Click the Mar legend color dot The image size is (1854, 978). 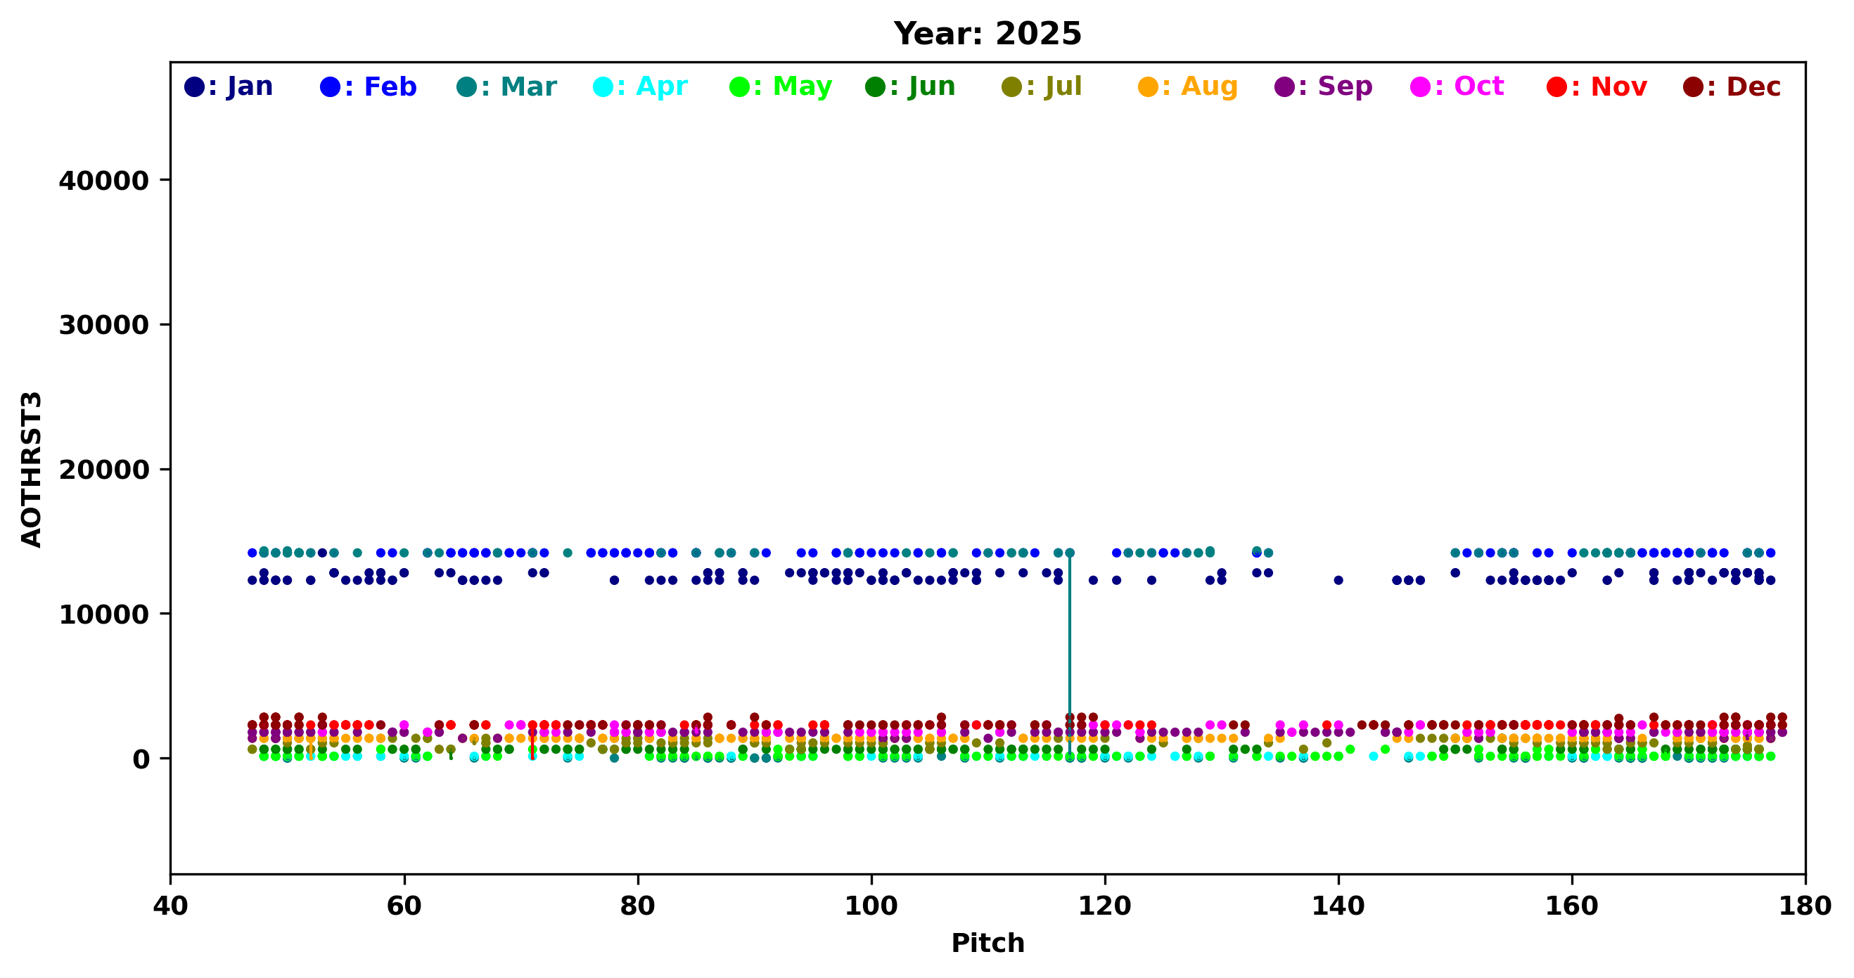pyautogui.click(x=466, y=87)
